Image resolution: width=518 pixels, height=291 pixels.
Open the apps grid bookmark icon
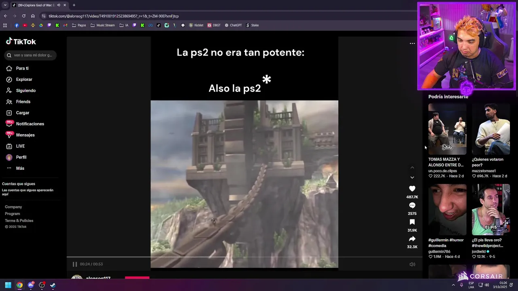pos(5,25)
